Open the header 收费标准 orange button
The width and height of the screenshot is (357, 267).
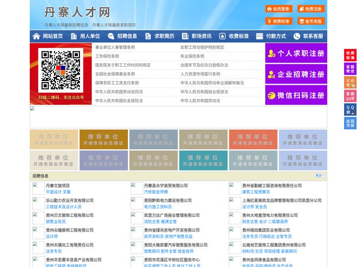click(x=279, y=21)
